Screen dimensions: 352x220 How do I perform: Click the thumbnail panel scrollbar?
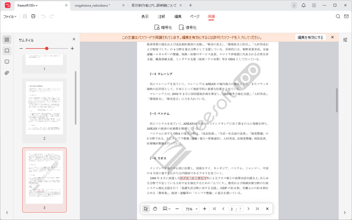76,98
